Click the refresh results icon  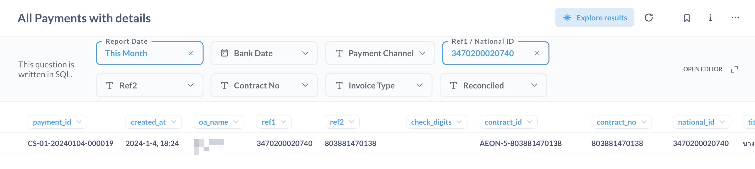(x=649, y=18)
